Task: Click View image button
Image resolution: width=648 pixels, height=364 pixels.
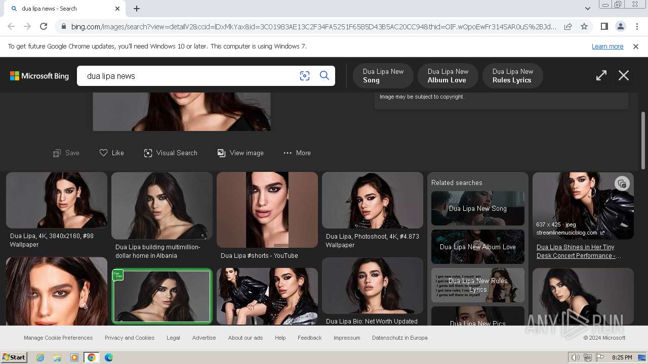Action: (x=240, y=153)
